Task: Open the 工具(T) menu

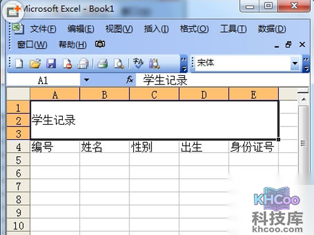Action: click(x=233, y=29)
